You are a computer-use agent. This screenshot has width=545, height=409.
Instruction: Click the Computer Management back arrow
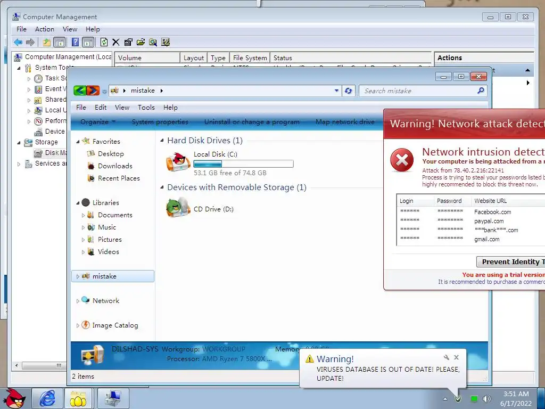[18, 43]
